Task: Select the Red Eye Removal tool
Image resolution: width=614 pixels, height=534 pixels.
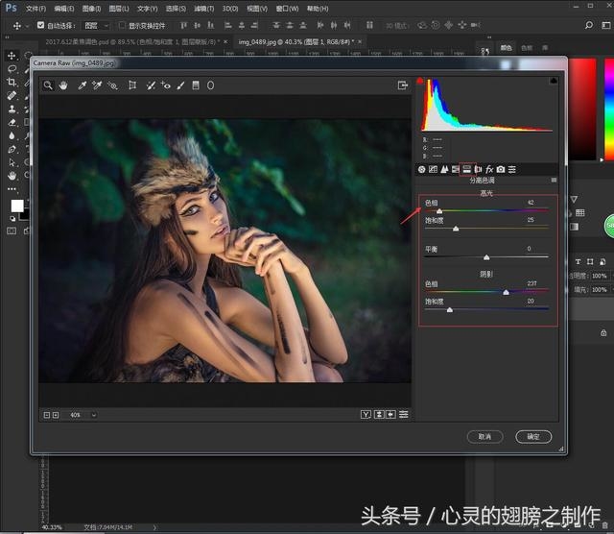Action: (x=166, y=85)
